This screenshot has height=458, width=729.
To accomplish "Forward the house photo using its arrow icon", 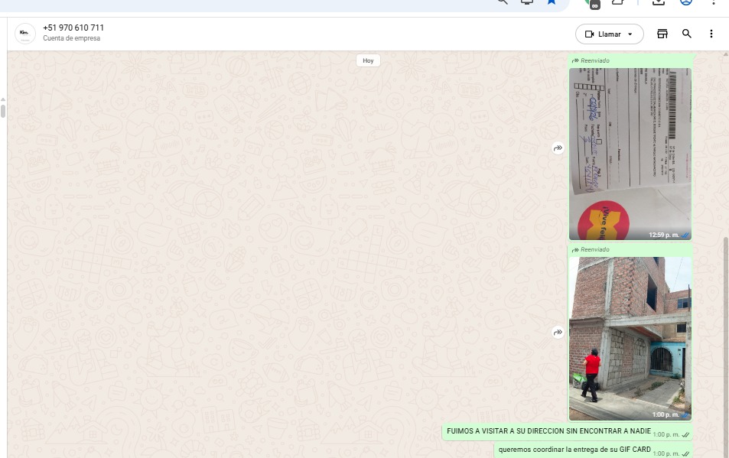I will click(x=558, y=333).
